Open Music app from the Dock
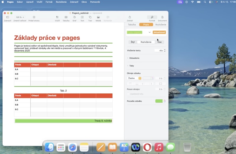The height and width of the screenshot is (154, 236). coord(159,147)
